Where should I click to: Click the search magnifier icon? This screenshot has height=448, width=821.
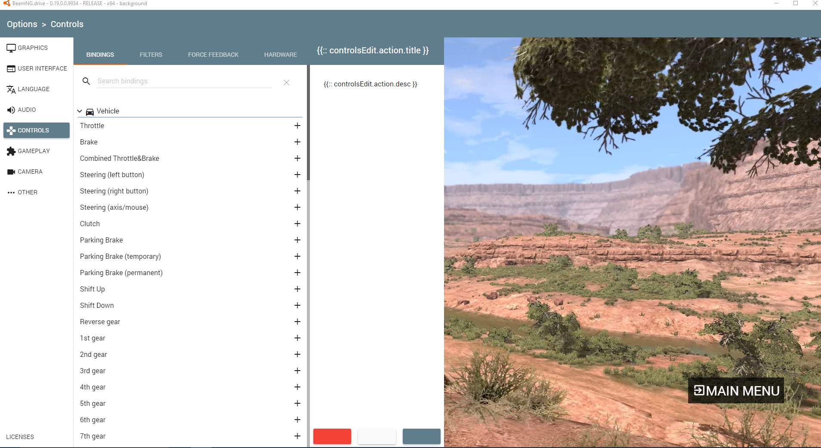[x=86, y=81]
